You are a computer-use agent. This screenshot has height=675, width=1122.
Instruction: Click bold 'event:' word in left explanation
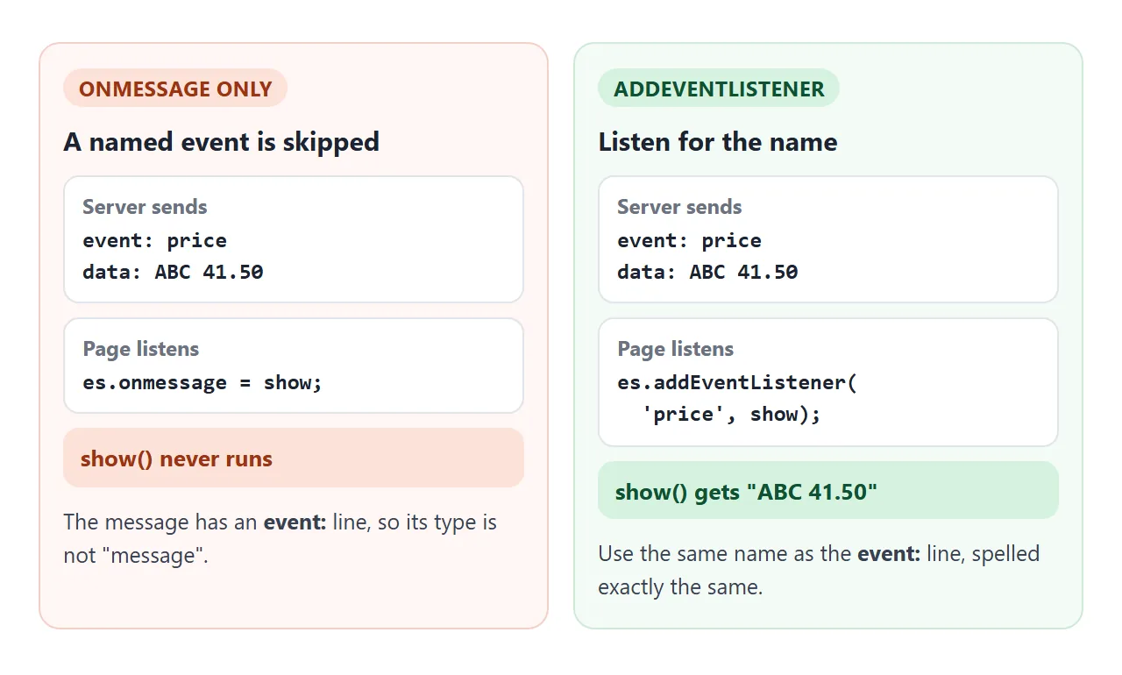pyautogui.click(x=295, y=522)
